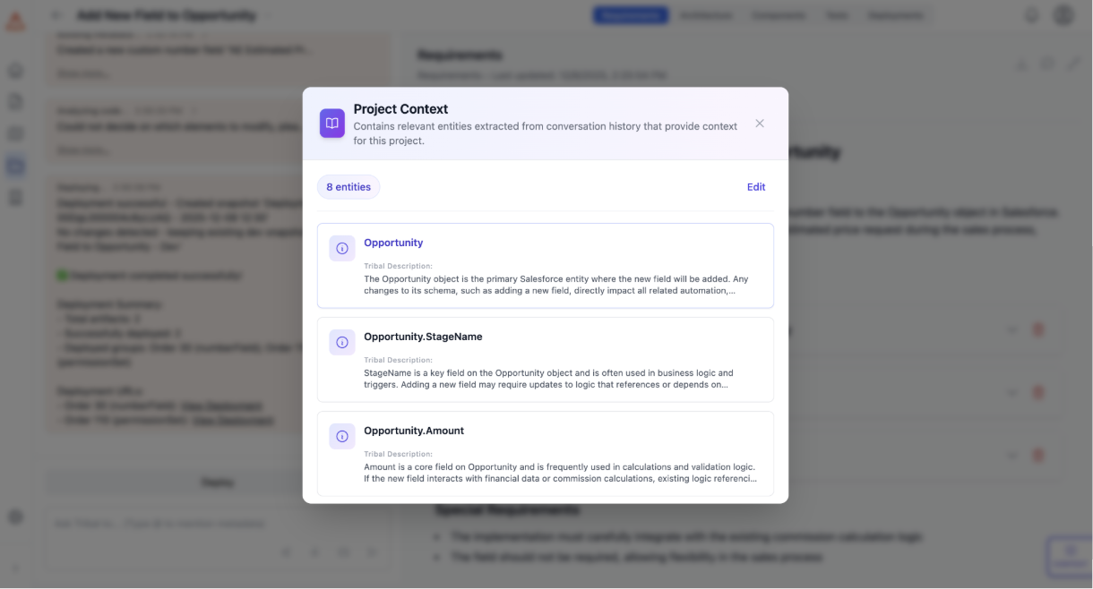
Task: Click Edit in the Project Context dialog
Action: 756,187
